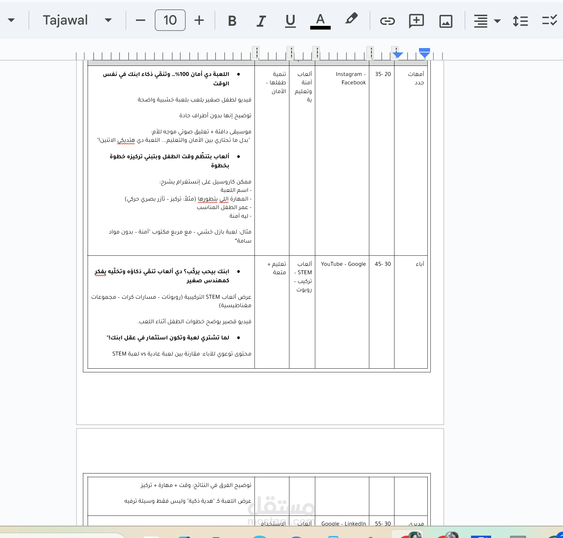The width and height of the screenshot is (563, 538).
Task: Toggle italic formatting
Action: coord(261,21)
